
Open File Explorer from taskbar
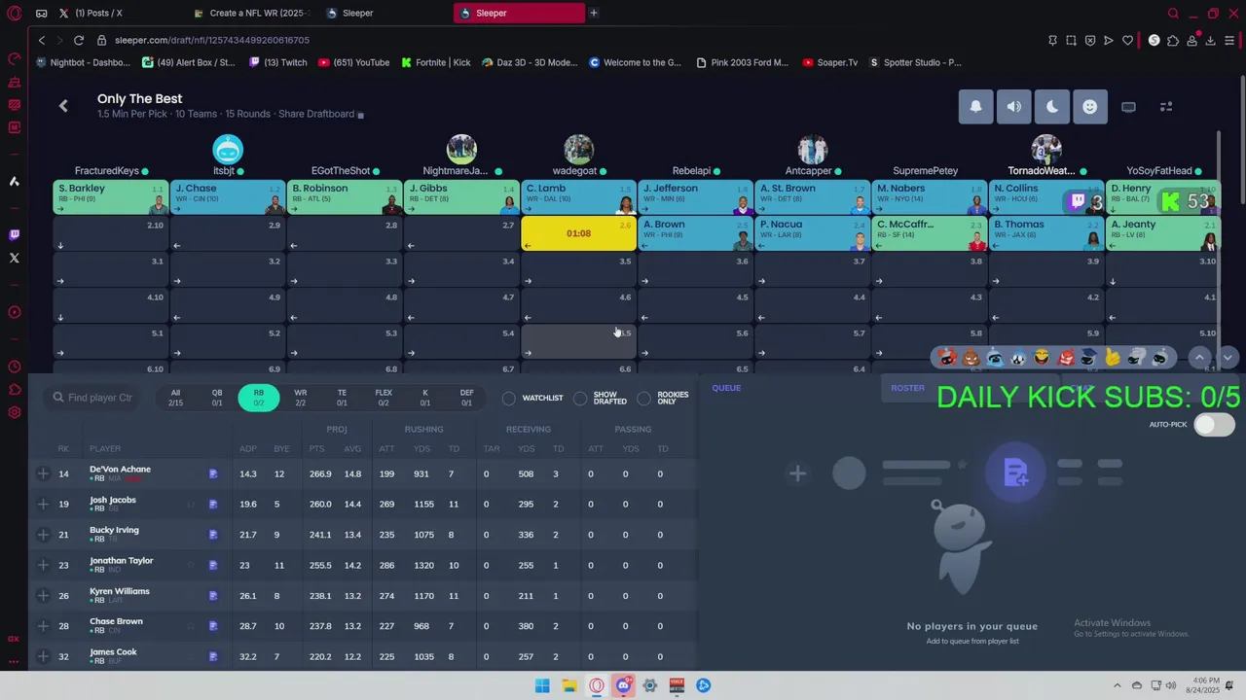coord(569,685)
